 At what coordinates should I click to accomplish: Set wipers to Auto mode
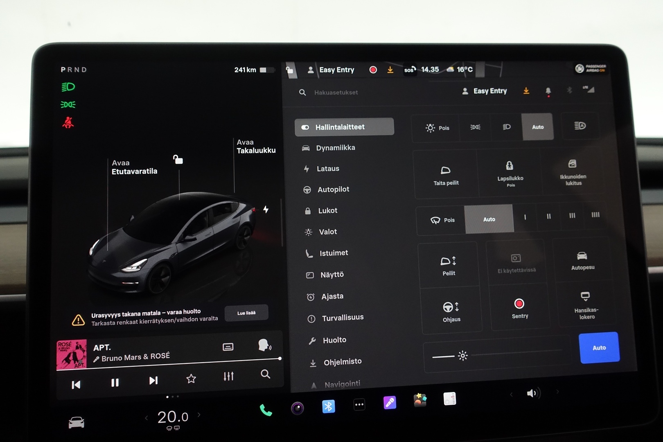(x=489, y=219)
